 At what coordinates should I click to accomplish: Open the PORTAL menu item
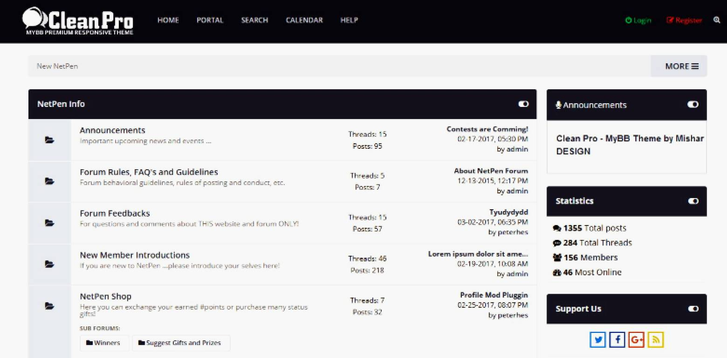[210, 20]
